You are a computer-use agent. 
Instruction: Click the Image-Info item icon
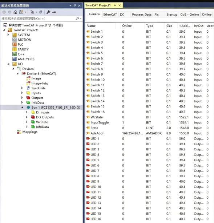pos(28,83)
